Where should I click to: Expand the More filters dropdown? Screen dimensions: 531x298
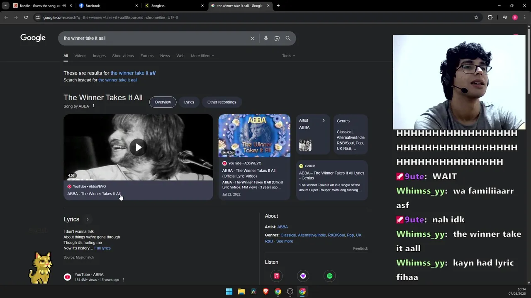click(x=202, y=56)
